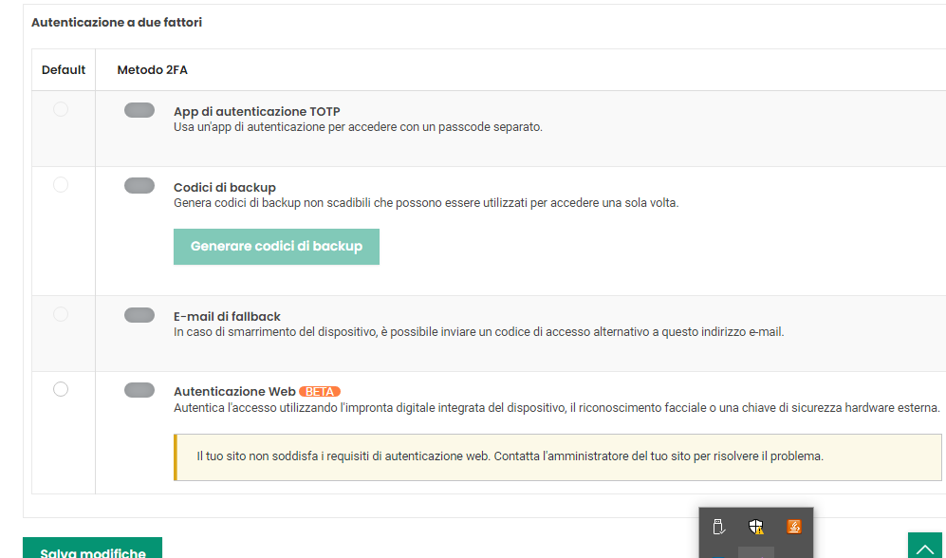Click the orange BETA badge
946x558 pixels.
(320, 392)
